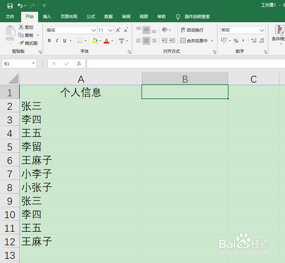Screen dimensions: 285x263
Task: Toggle align text left
Action: 139,41
